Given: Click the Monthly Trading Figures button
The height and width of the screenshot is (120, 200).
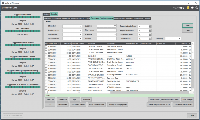Looking at the screenshot, I should click(118, 105).
